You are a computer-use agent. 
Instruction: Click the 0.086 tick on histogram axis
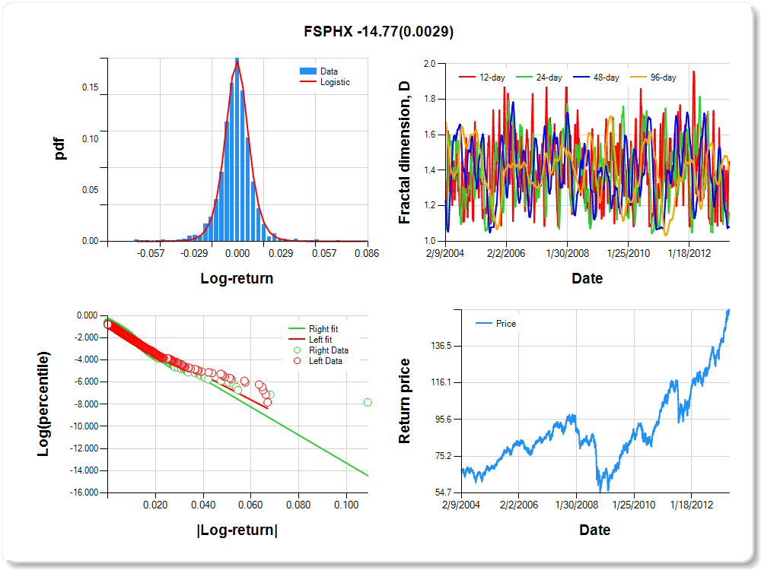click(x=367, y=253)
